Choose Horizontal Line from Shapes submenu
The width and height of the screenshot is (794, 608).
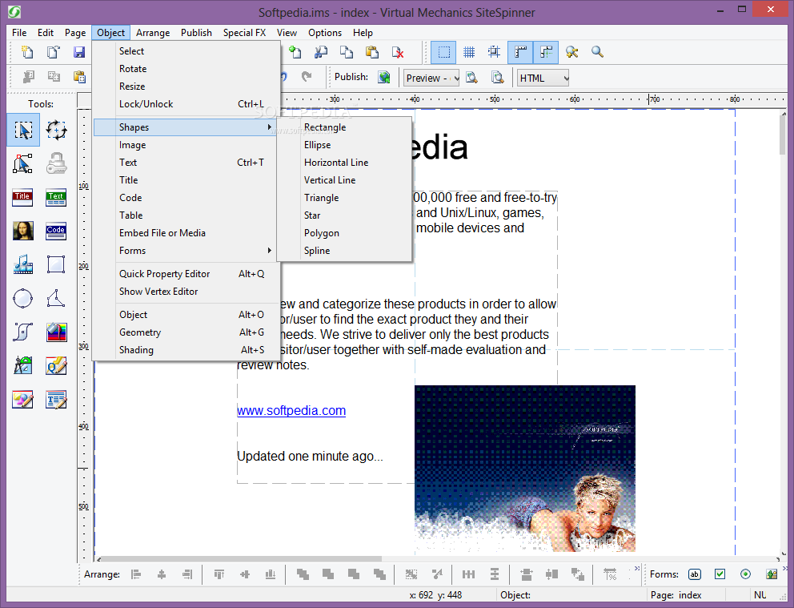344,162
